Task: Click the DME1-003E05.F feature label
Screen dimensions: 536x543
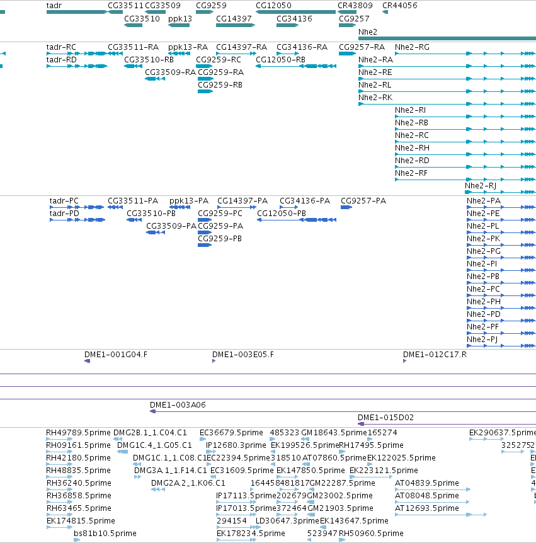Action: click(x=243, y=355)
